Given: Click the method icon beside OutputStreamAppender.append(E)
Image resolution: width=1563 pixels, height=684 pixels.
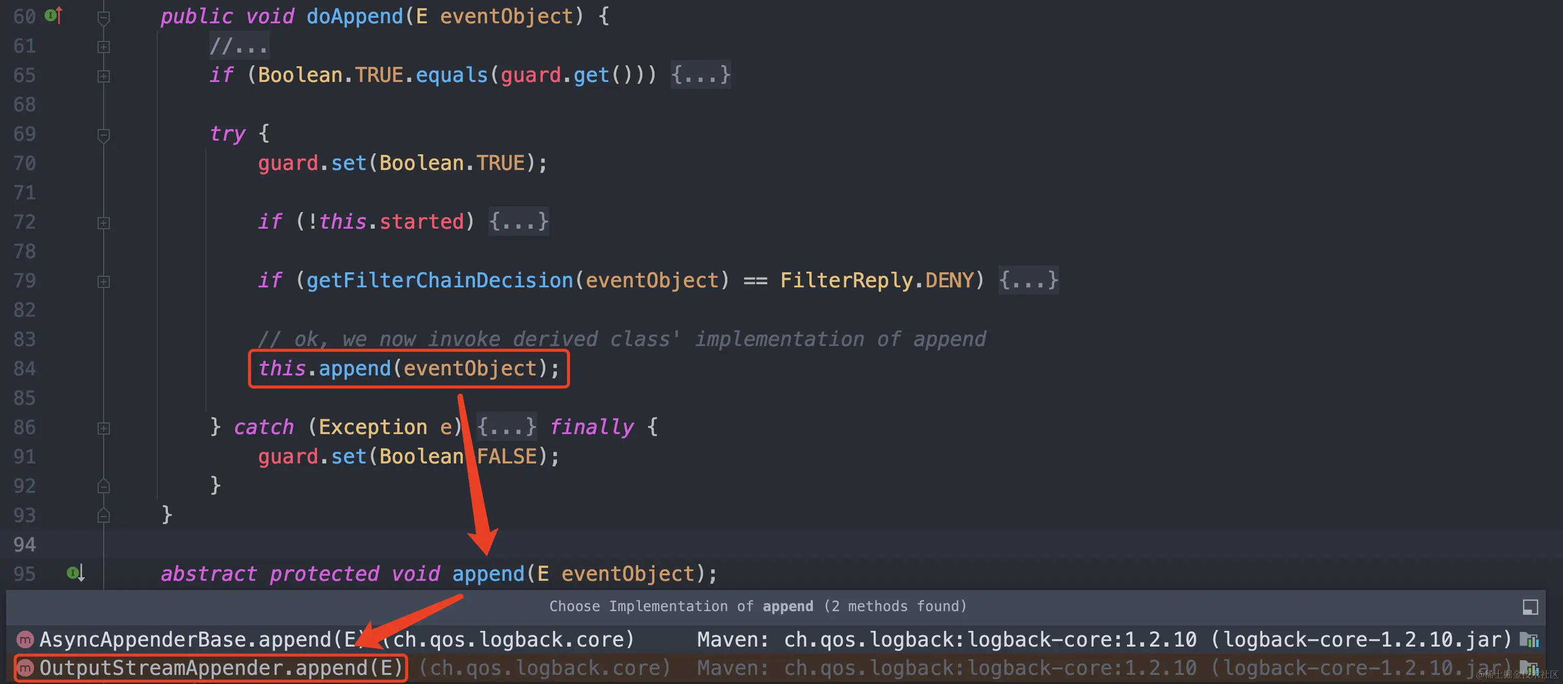Looking at the screenshot, I should (25, 667).
